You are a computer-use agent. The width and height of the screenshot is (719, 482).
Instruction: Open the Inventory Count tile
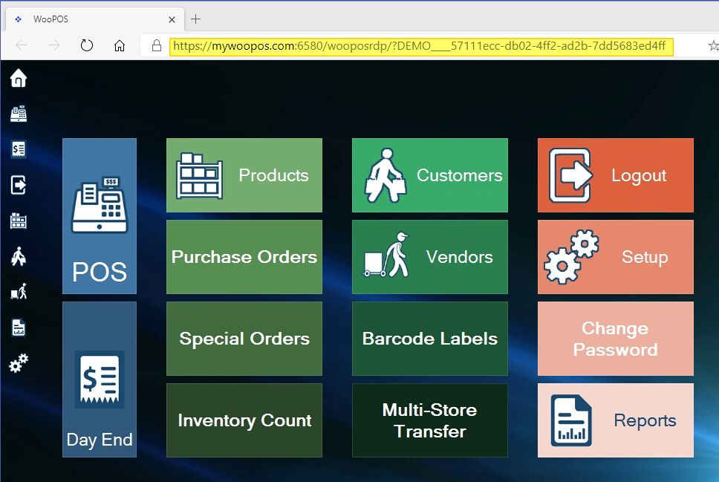coord(244,420)
